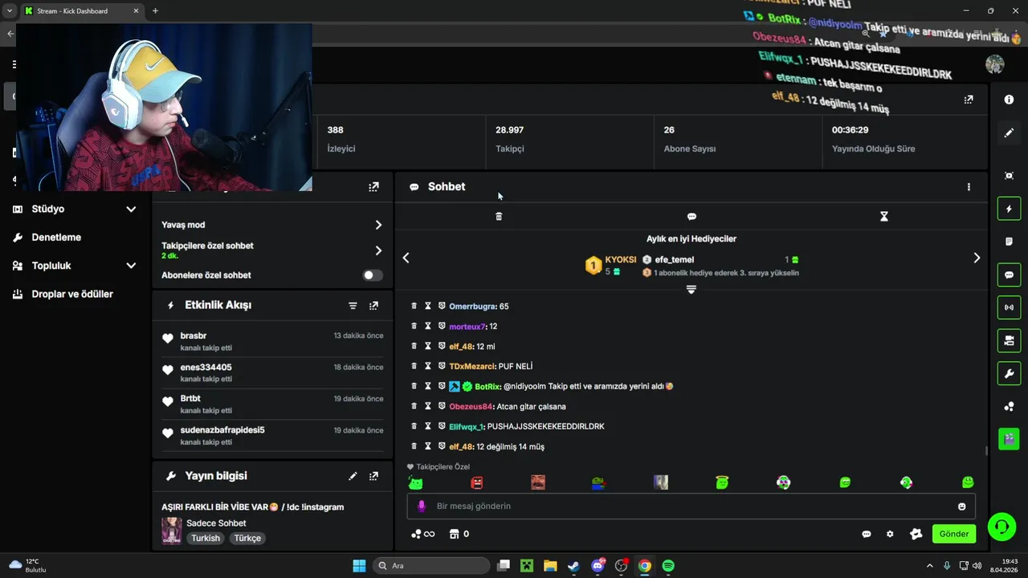Delete Obezeus84's message via trash icon

[x=414, y=406]
